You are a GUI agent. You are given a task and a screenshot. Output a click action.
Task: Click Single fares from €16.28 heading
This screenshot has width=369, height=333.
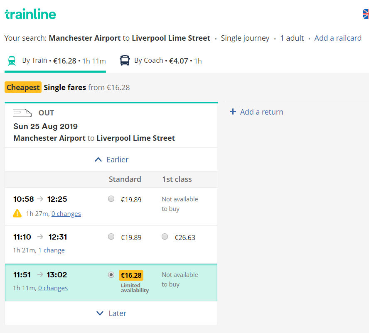(86, 88)
